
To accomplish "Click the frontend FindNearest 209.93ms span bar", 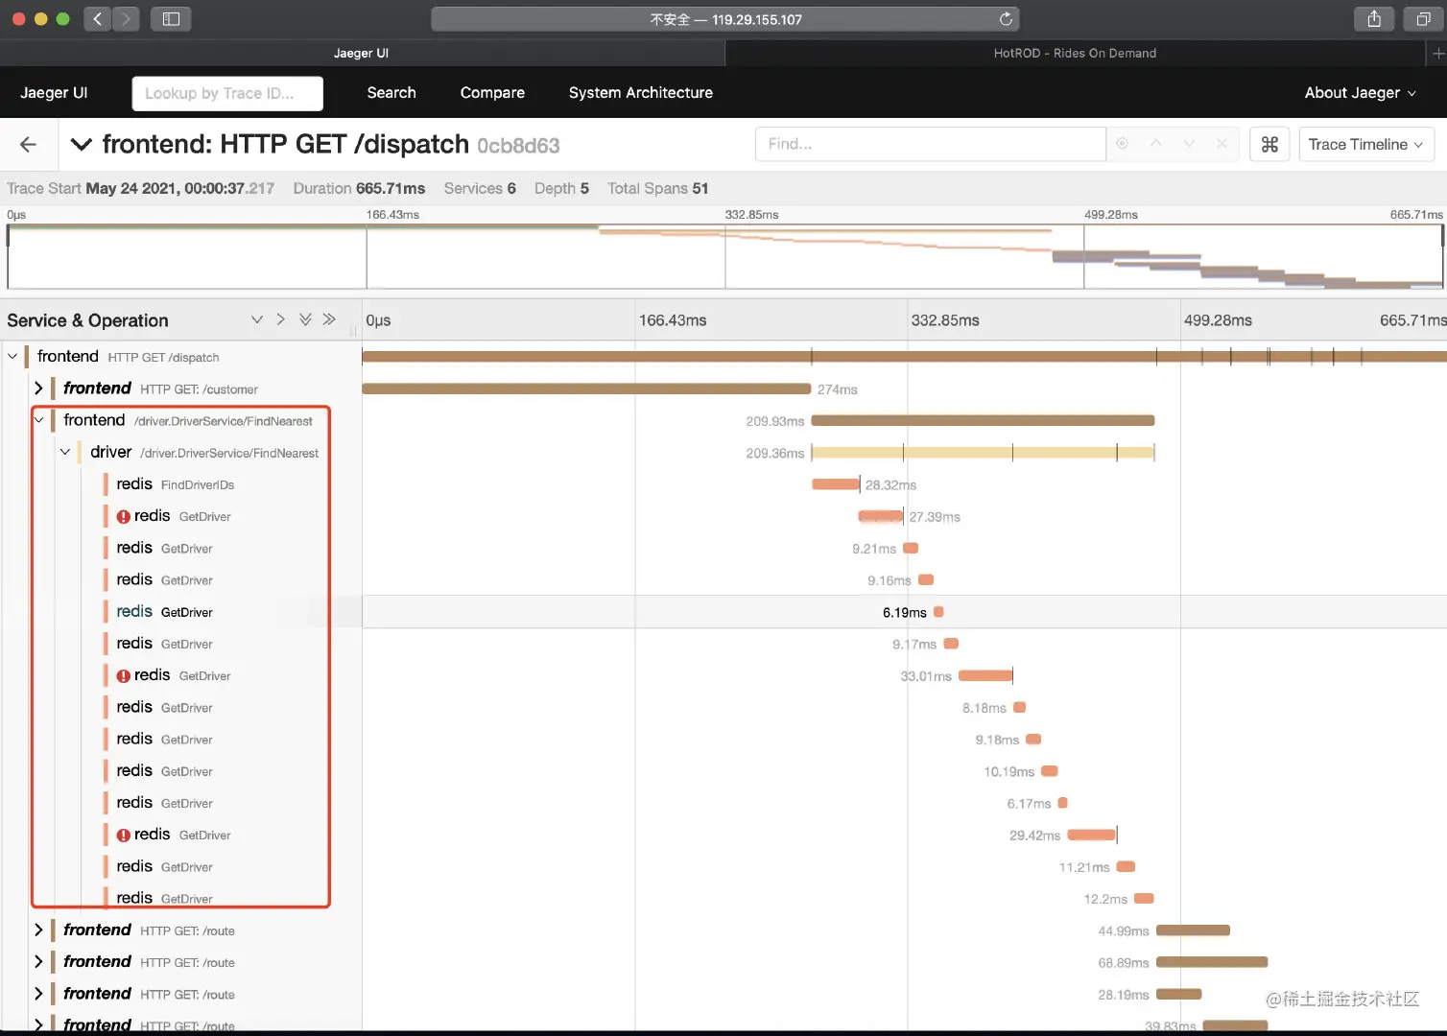I will [x=983, y=420].
